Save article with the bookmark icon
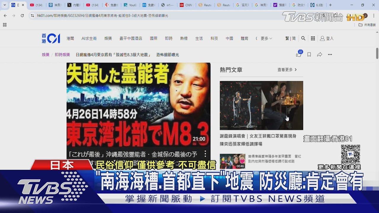 309,54
